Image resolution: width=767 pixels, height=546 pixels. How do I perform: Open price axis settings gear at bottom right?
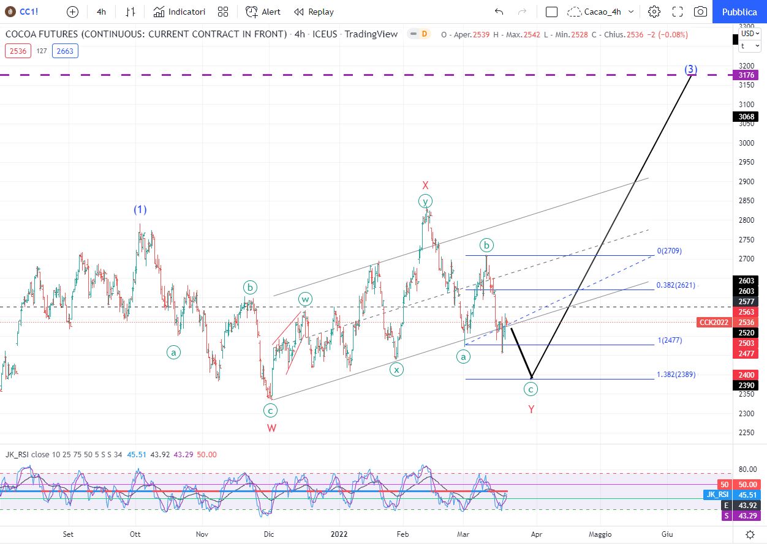pos(750,534)
